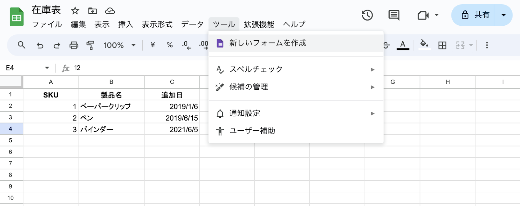Star the 在庫表 document
The image size is (520, 206).
click(75, 11)
